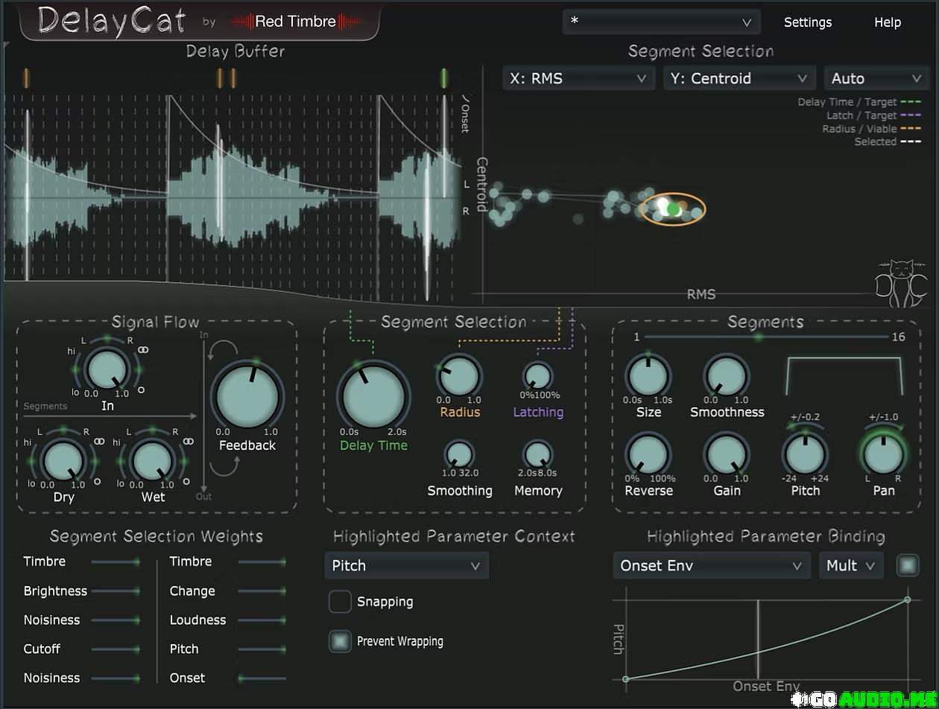
Task: Select the green marker above the delay buffer
Action: coord(444,77)
